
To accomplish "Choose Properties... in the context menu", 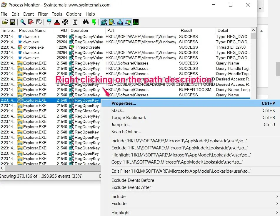I will [x=191, y=103].
